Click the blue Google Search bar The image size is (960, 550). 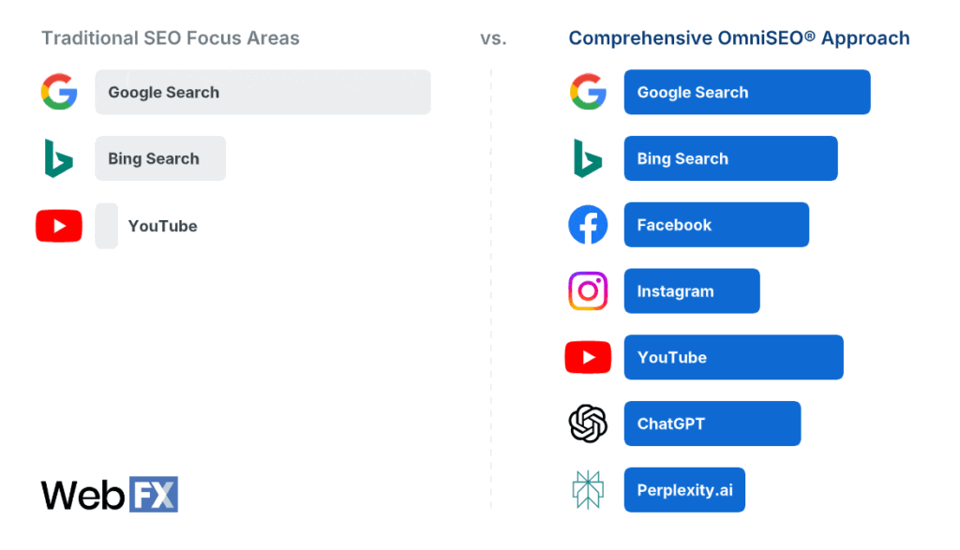[x=747, y=92]
